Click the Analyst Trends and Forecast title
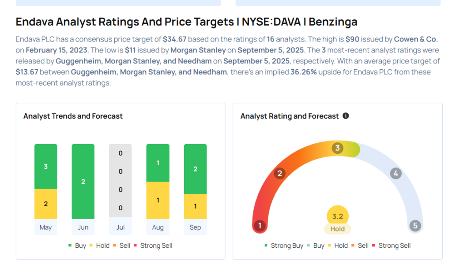Screen dimensions: 452x268 click(x=73, y=116)
